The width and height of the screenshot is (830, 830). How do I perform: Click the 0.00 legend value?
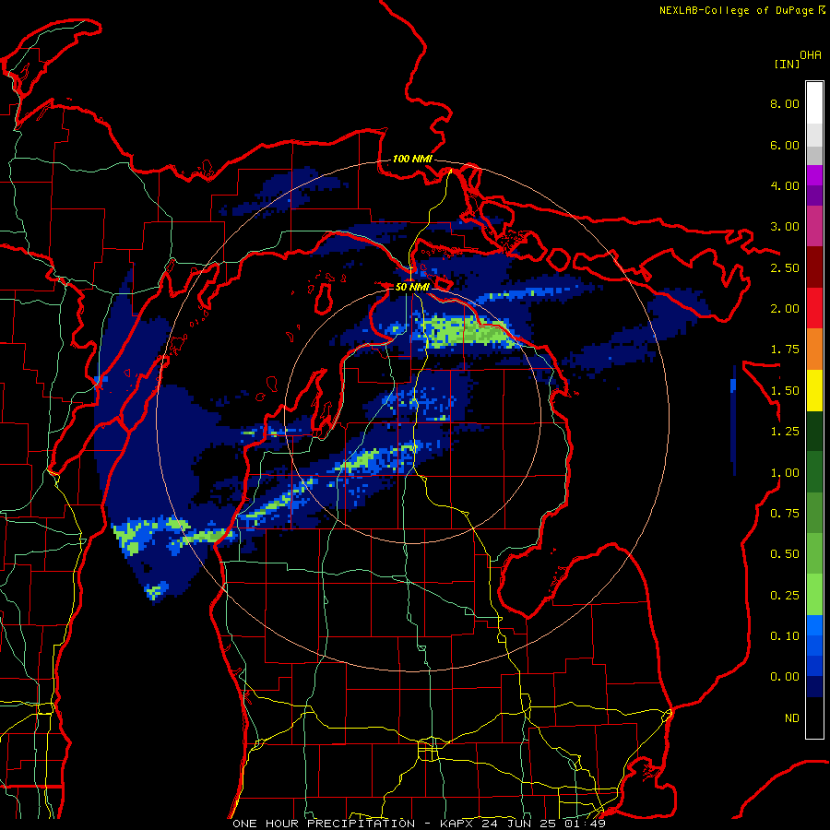[x=785, y=677]
